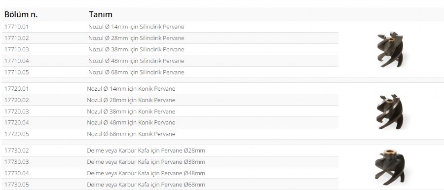Select part number 17710.03
This screenshot has width=444, height=190.
click(16, 49)
